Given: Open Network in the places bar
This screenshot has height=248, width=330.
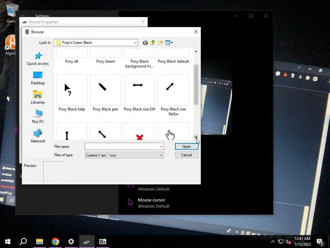Looking at the screenshot, I should 38,136.
